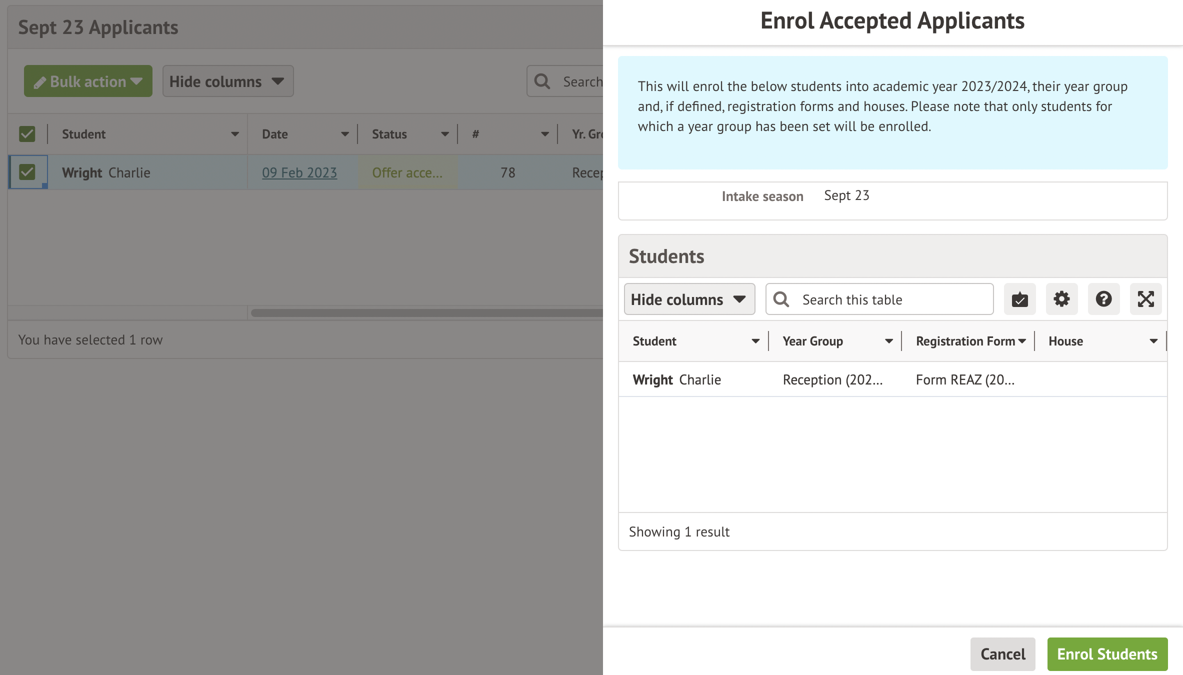Open applicants Hide columns menu
Screen dimensions: 1183x675
pyautogui.click(x=227, y=81)
